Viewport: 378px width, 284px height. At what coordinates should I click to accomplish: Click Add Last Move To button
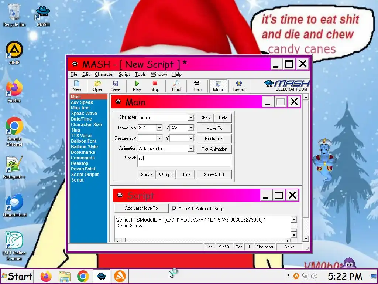click(x=141, y=208)
